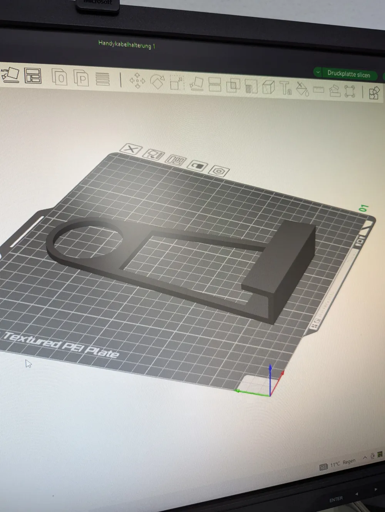Expand slice options dropdown arrow
This screenshot has width=385, height=512.
click(318, 72)
